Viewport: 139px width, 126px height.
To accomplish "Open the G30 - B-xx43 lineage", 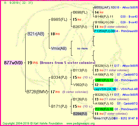I will [x=129, y=17].
